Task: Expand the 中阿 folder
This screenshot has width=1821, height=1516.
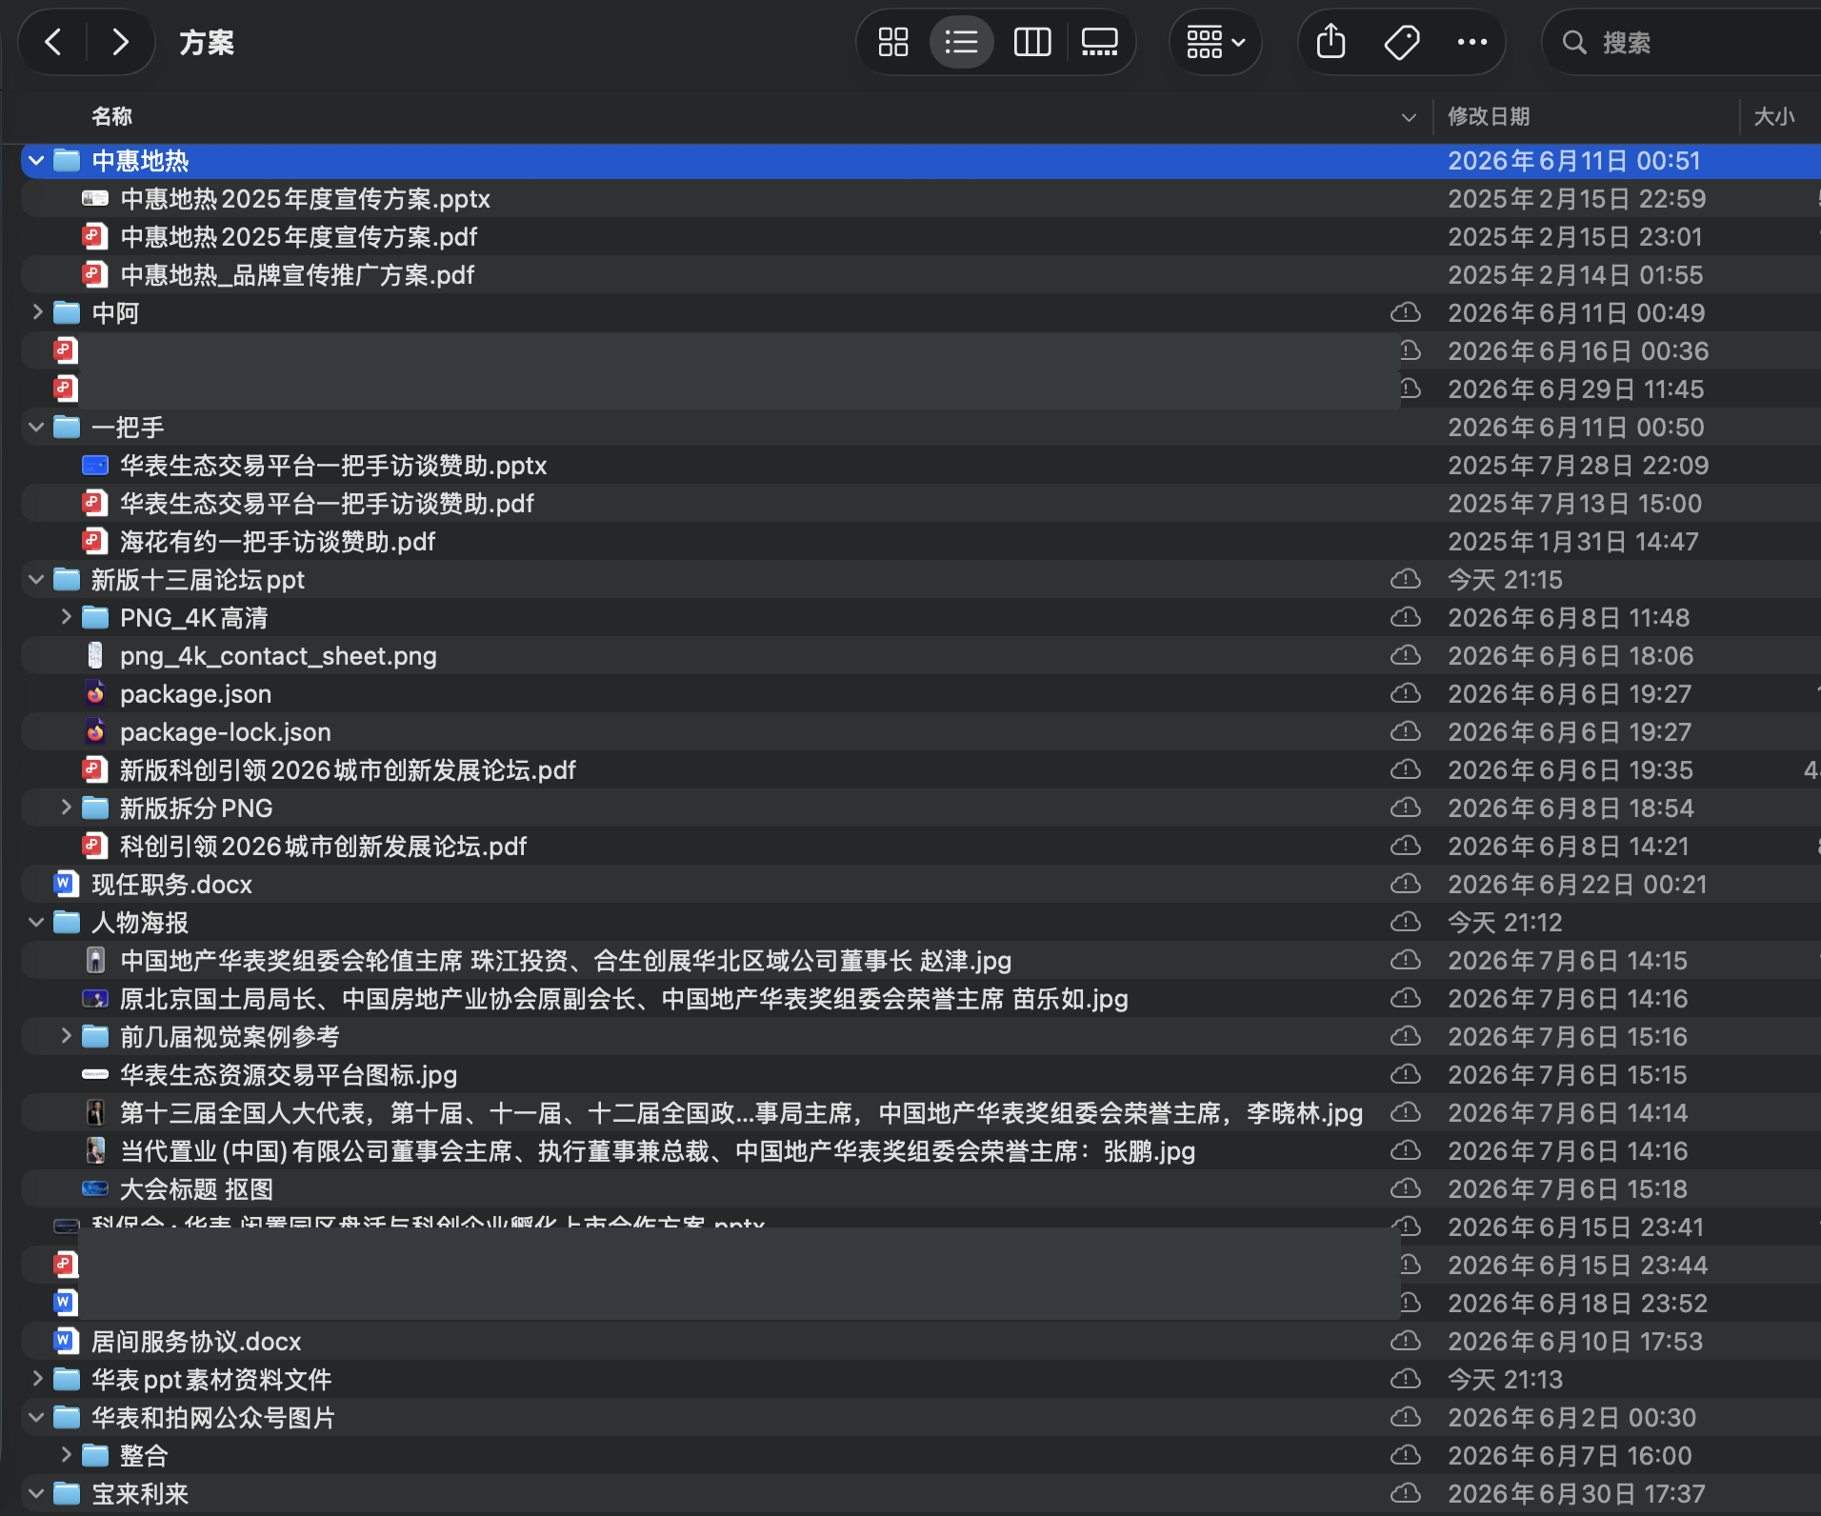Action: pos(36,312)
